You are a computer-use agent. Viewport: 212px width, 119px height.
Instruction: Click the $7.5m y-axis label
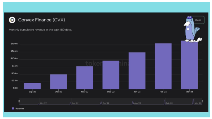(14, 66)
